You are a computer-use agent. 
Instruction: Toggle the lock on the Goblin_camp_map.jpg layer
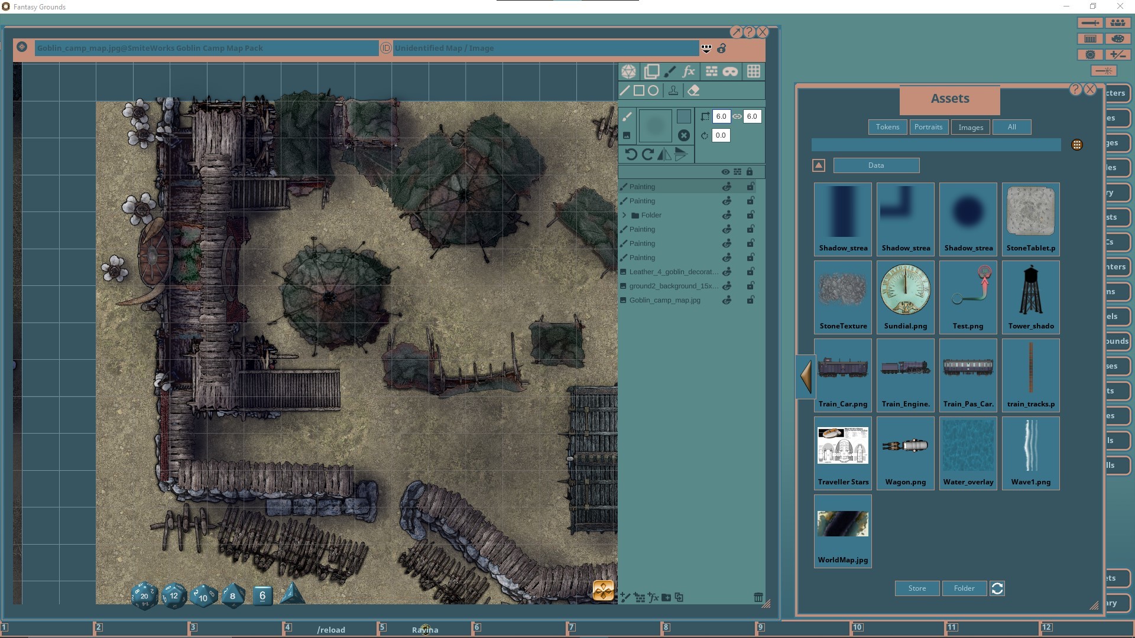click(x=751, y=300)
